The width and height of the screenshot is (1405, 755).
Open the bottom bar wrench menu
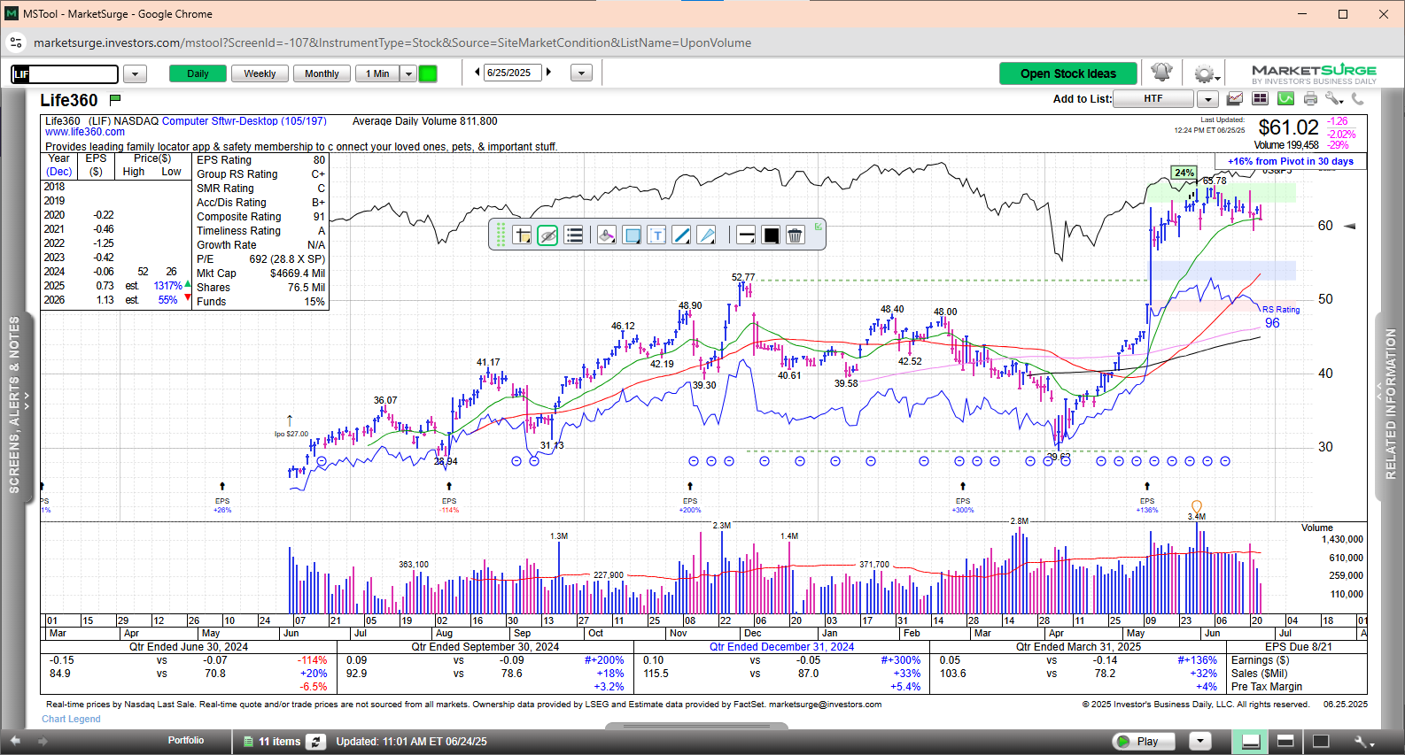1363,742
